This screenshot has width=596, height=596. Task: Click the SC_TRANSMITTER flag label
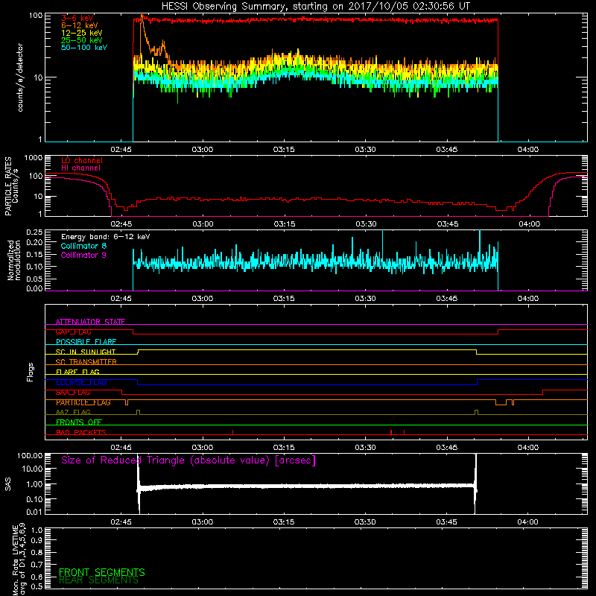coord(86,362)
